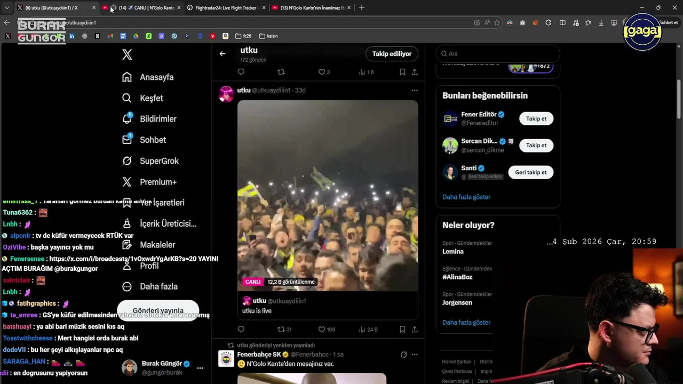683x384 pixels.
Task: Reply to the top post with 1 B views
Action: pyautogui.click(x=241, y=72)
